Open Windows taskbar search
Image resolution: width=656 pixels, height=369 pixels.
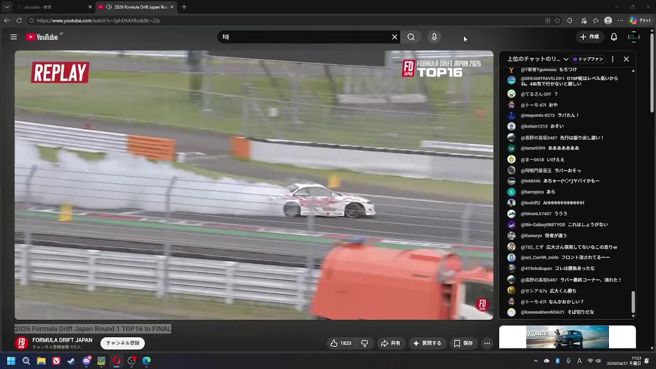(26, 361)
